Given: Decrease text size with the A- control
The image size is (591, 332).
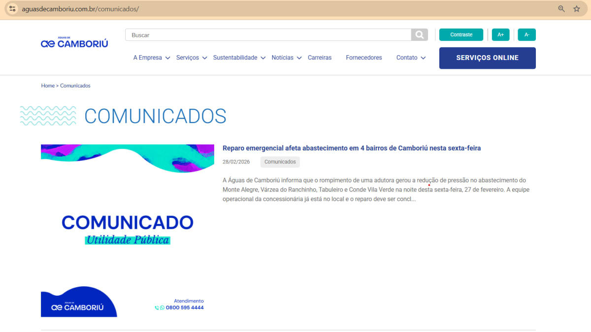Looking at the screenshot, I should tap(526, 34).
